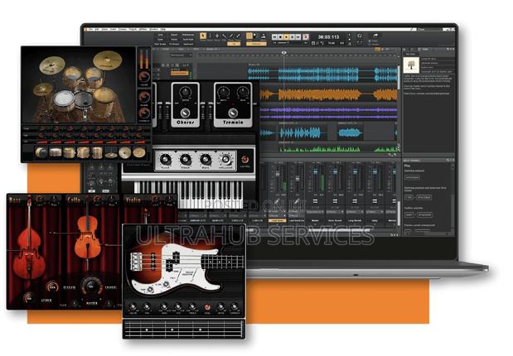Click the first knob on bass guitar control row
Screen dimensions: 513x356
point(133,307)
